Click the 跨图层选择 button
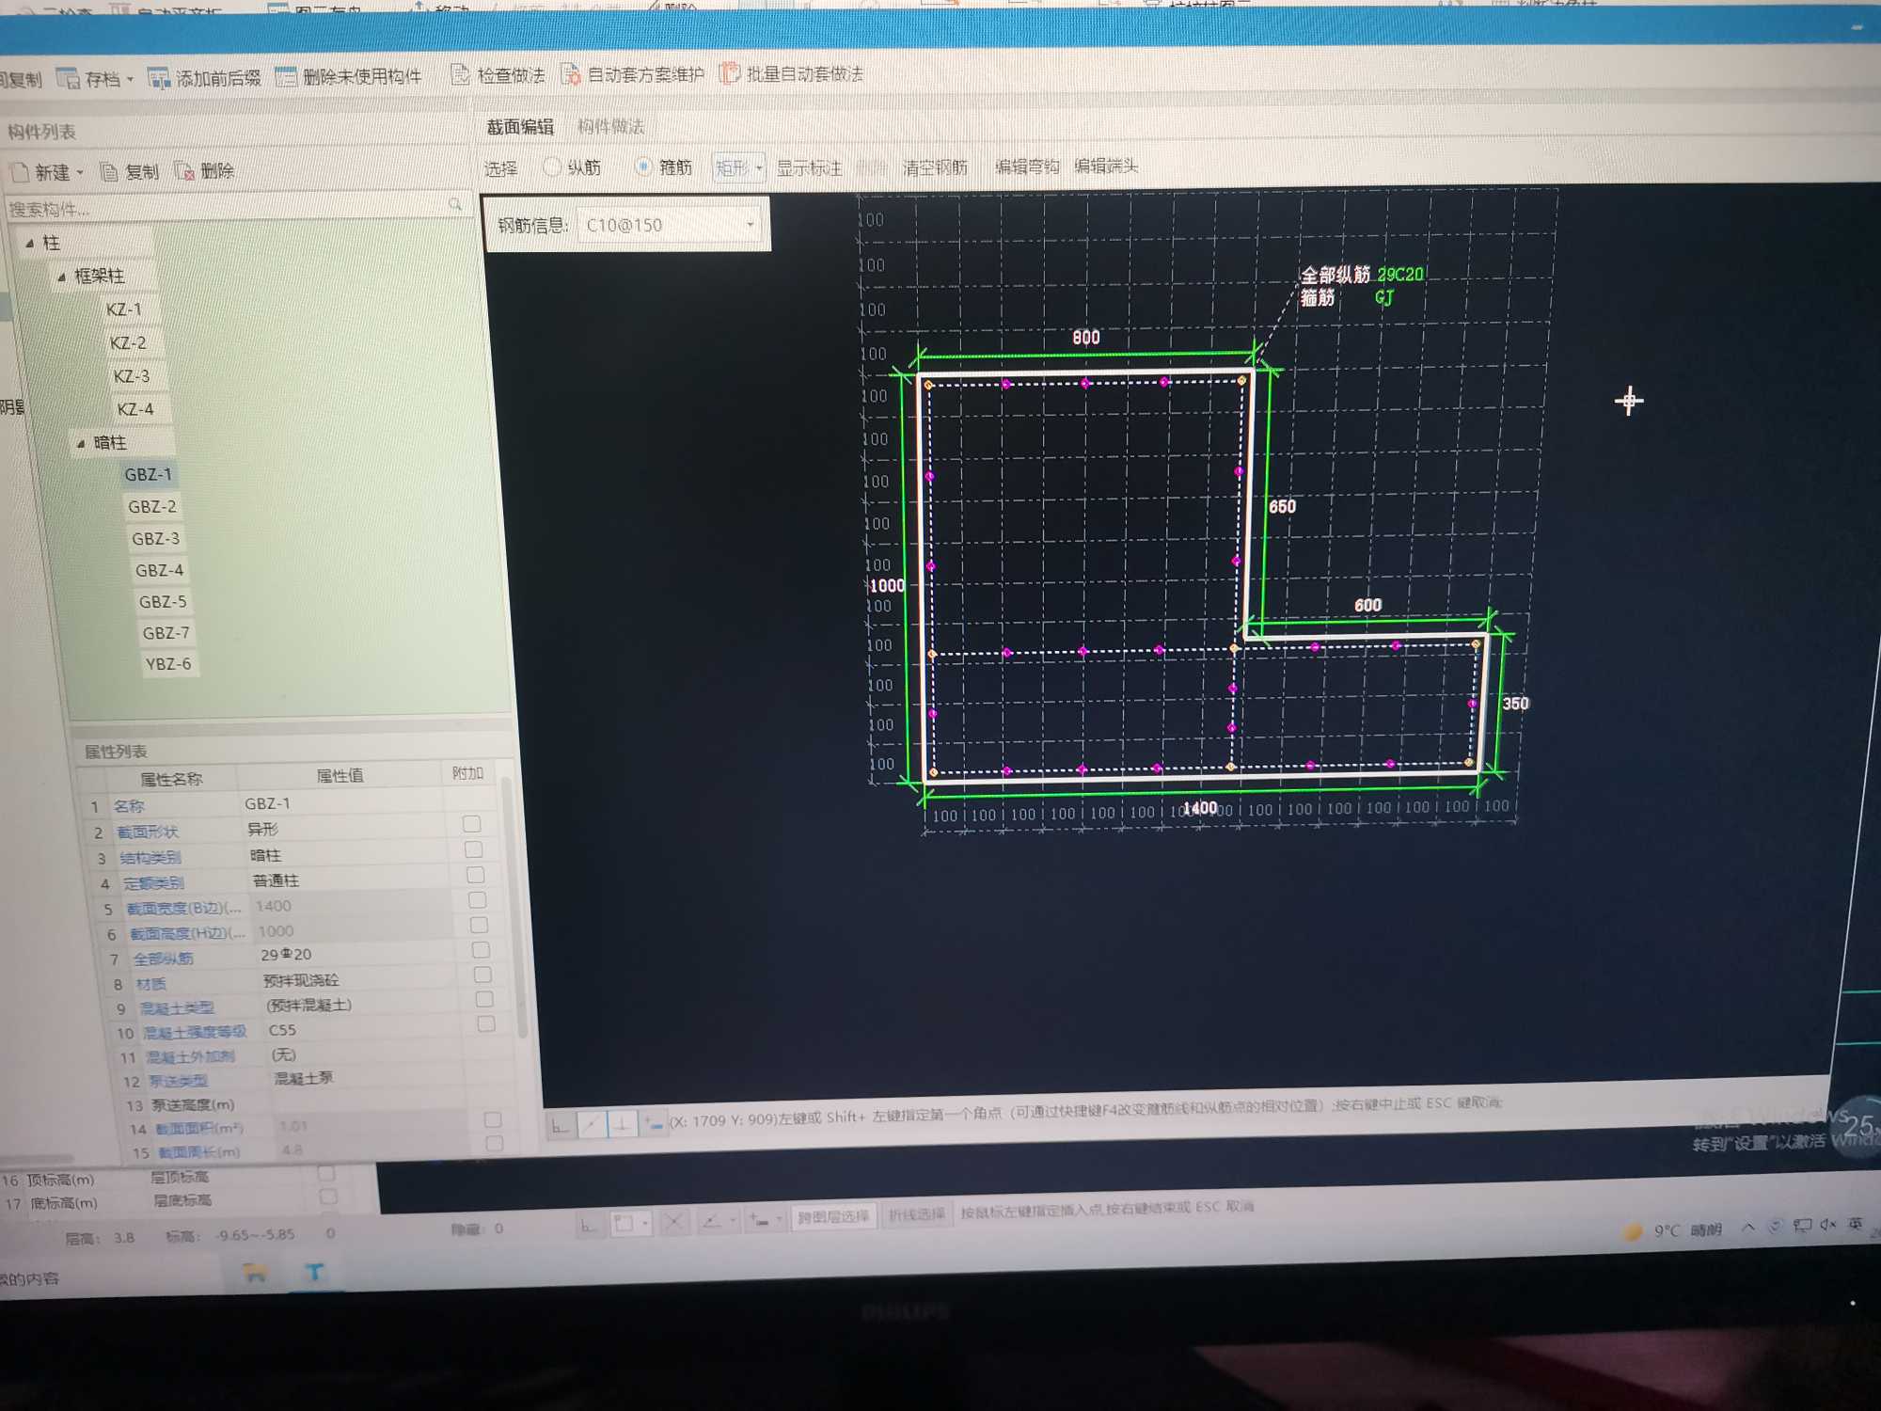This screenshot has width=1881, height=1411. pyautogui.click(x=833, y=1216)
